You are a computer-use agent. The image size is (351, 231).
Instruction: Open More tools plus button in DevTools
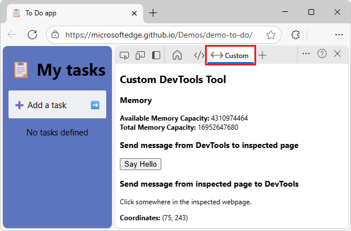(x=262, y=55)
